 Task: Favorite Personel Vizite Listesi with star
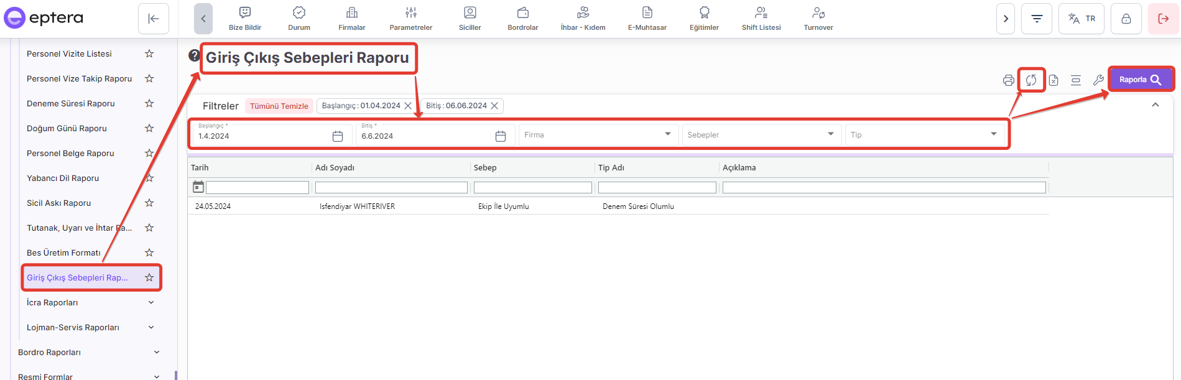pos(149,53)
